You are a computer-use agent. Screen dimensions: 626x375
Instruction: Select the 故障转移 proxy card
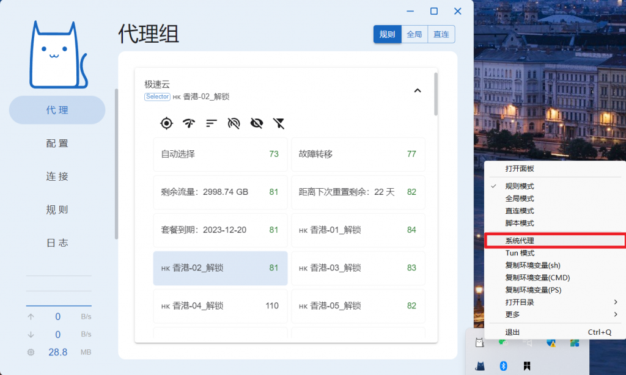pyautogui.click(x=358, y=154)
